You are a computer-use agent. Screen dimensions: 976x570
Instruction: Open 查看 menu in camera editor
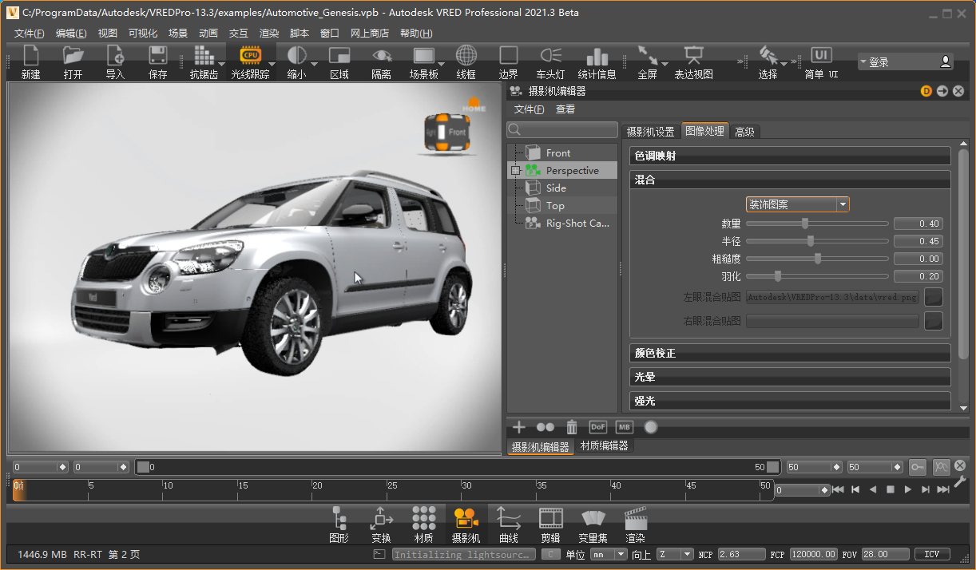coord(565,109)
